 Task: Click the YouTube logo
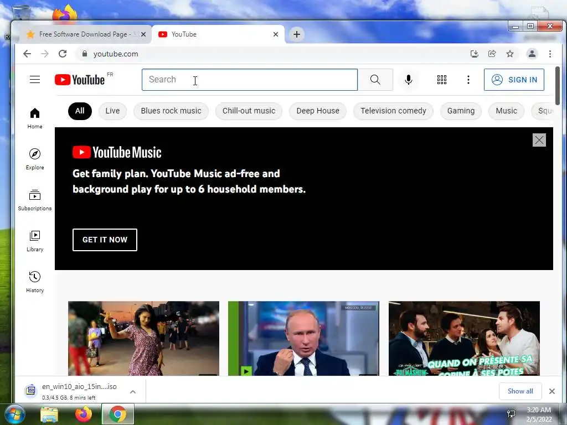[80, 80]
